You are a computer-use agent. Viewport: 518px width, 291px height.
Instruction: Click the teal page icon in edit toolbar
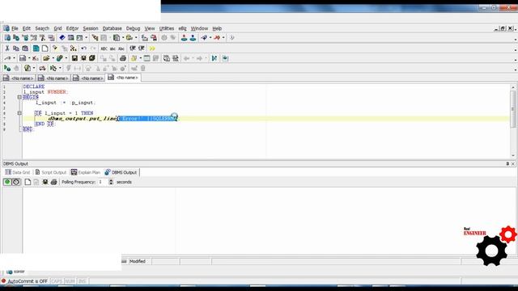[36, 48]
